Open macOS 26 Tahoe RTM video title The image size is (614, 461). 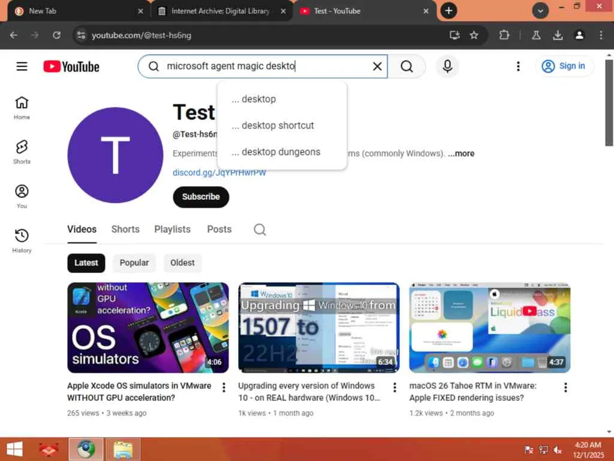pyautogui.click(x=472, y=391)
